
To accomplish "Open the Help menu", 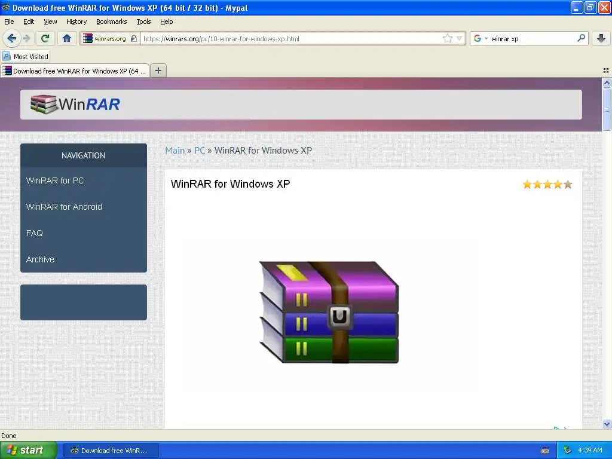I will pyautogui.click(x=167, y=22).
